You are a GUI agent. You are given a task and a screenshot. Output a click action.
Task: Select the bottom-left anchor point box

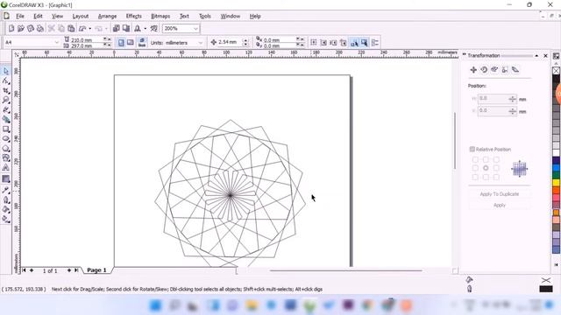(475, 177)
